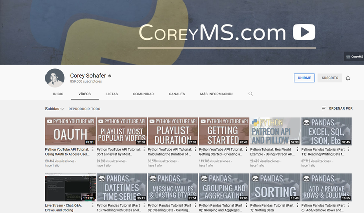Viewport: 364px width, 213px height.
Task: Open the three-dot menu for Pandas Part 7 video
Action: tap(298, 205)
